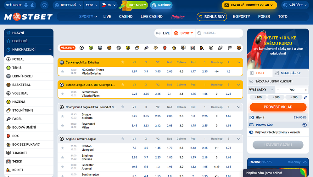
Task: Favorite the Česká republika Extraliga star
Action: point(123,62)
